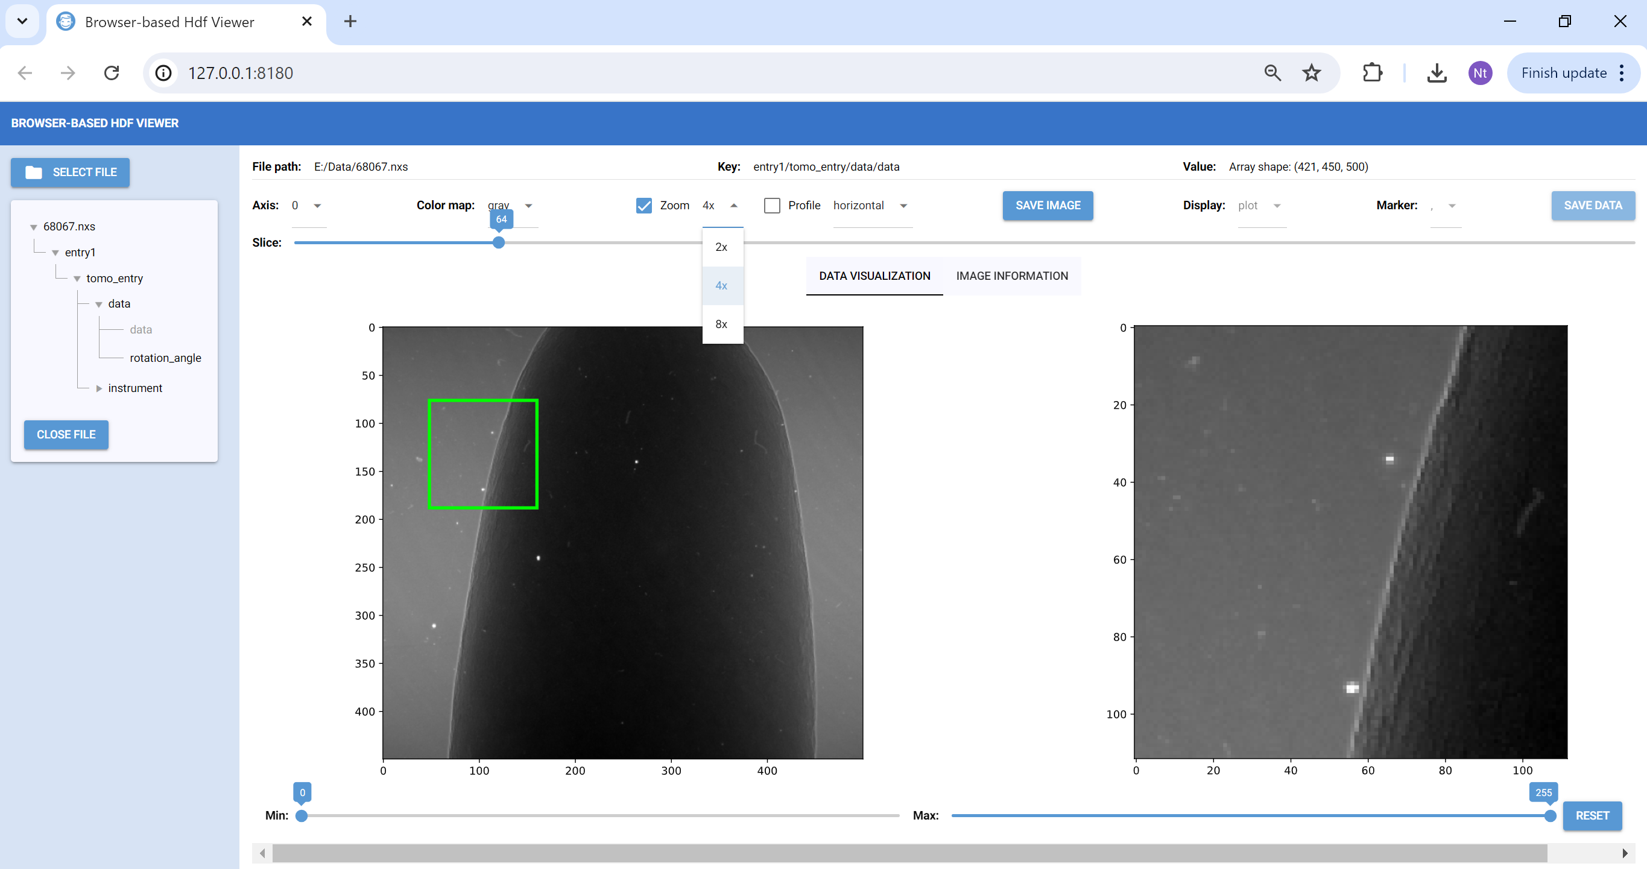Click the browser forward arrow
The height and width of the screenshot is (869, 1647).
click(68, 73)
